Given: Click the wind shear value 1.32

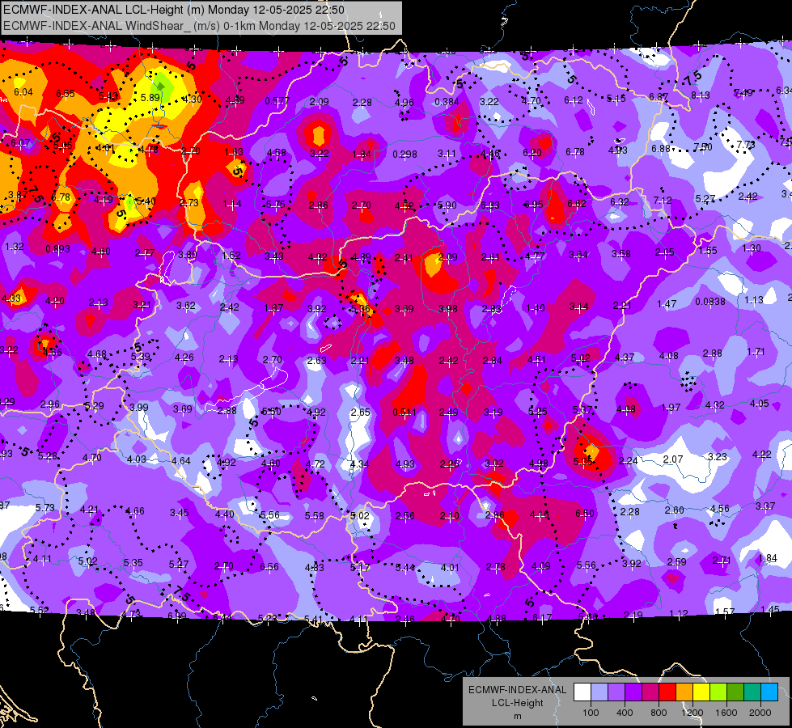Looking at the screenshot, I should (14, 247).
